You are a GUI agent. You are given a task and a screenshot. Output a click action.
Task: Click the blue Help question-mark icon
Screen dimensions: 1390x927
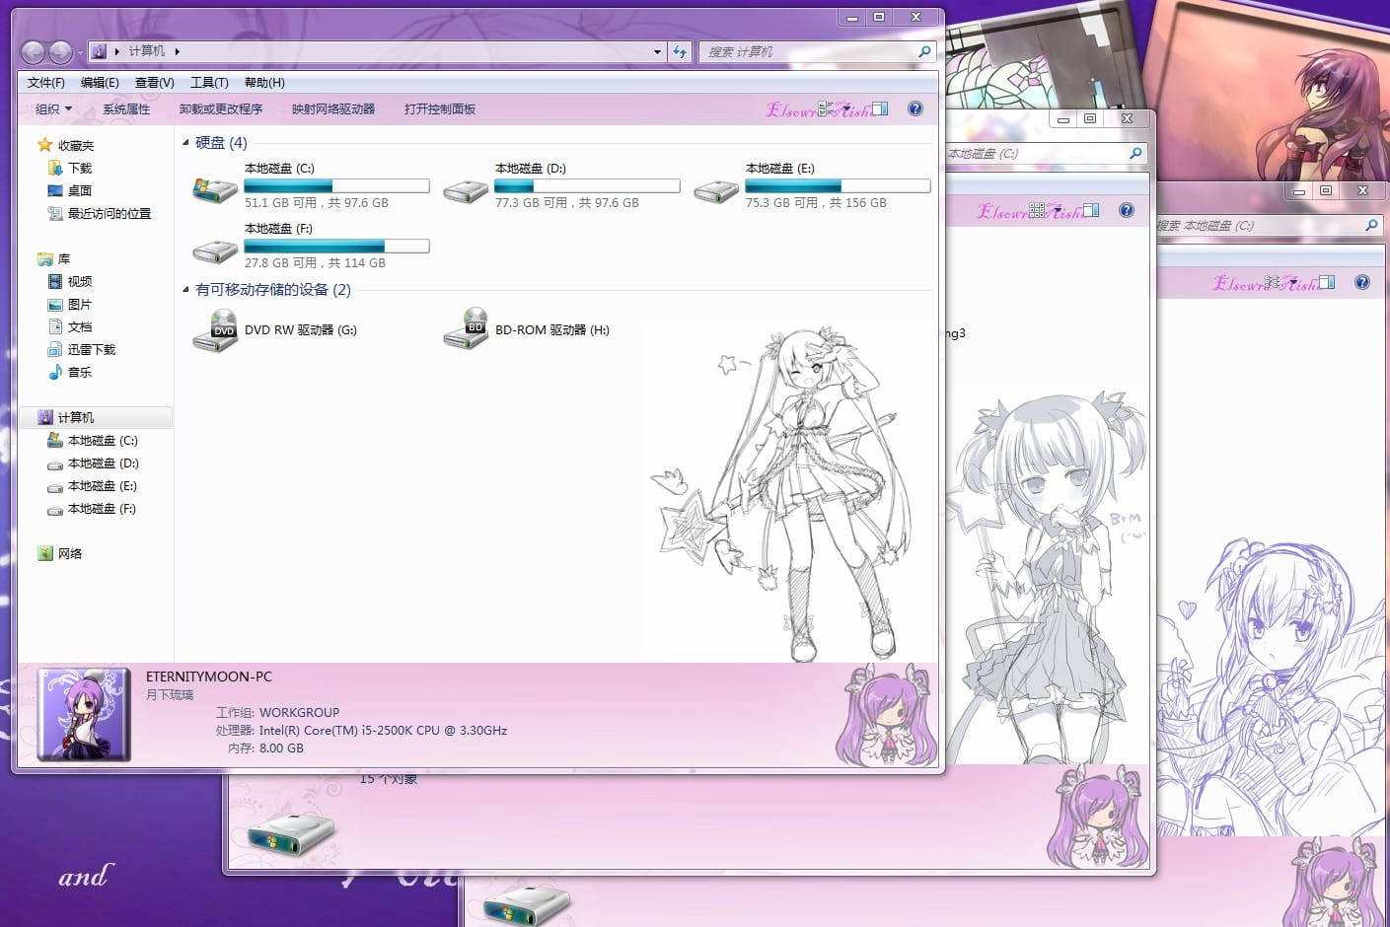click(x=915, y=109)
